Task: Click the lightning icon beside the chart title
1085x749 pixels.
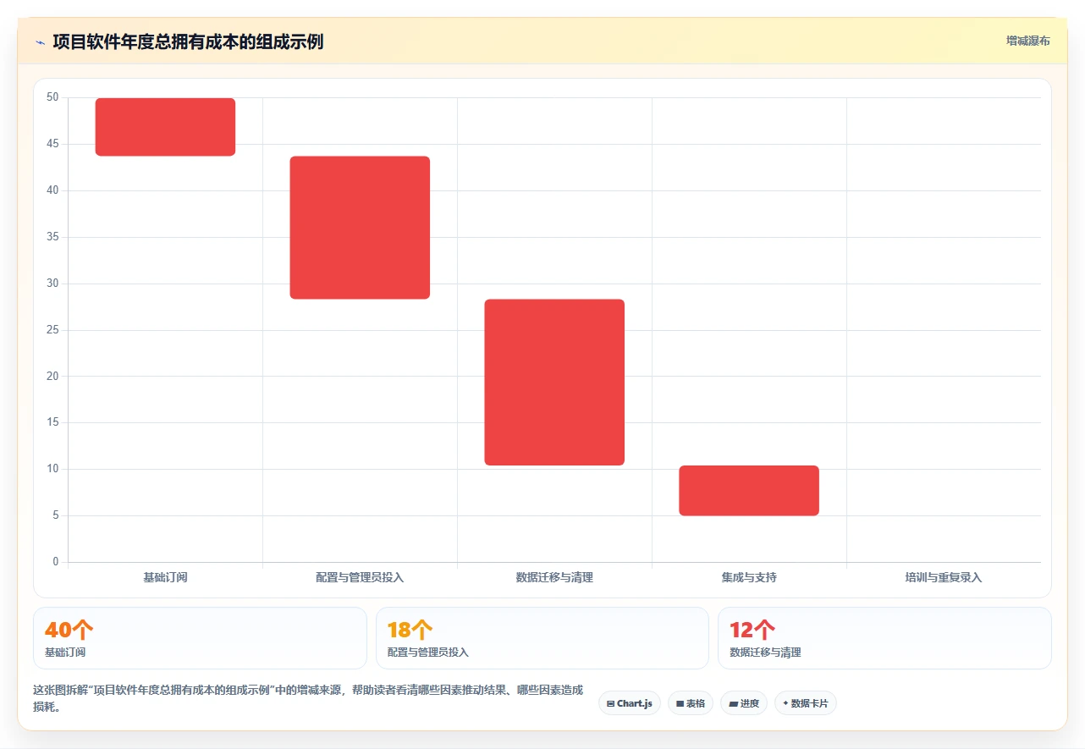Action: pyautogui.click(x=40, y=41)
